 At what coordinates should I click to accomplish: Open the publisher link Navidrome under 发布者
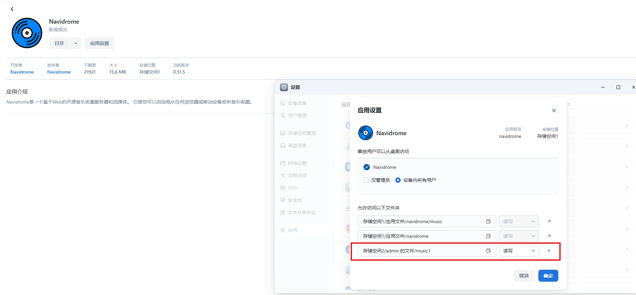[59, 72]
